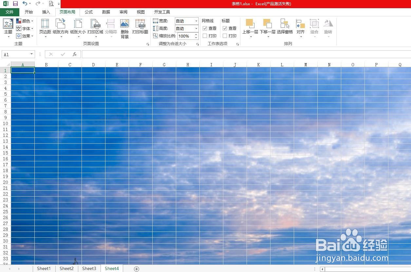Switch to Home (开始) tab
This screenshot has width=411, height=272.
[29, 12]
